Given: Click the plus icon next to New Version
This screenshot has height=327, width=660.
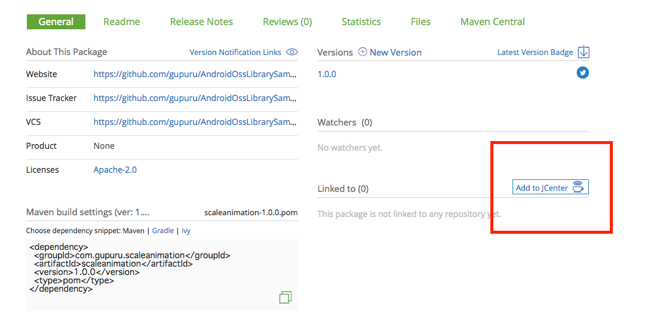Looking at the screenshot, I should tap(363, 52).
